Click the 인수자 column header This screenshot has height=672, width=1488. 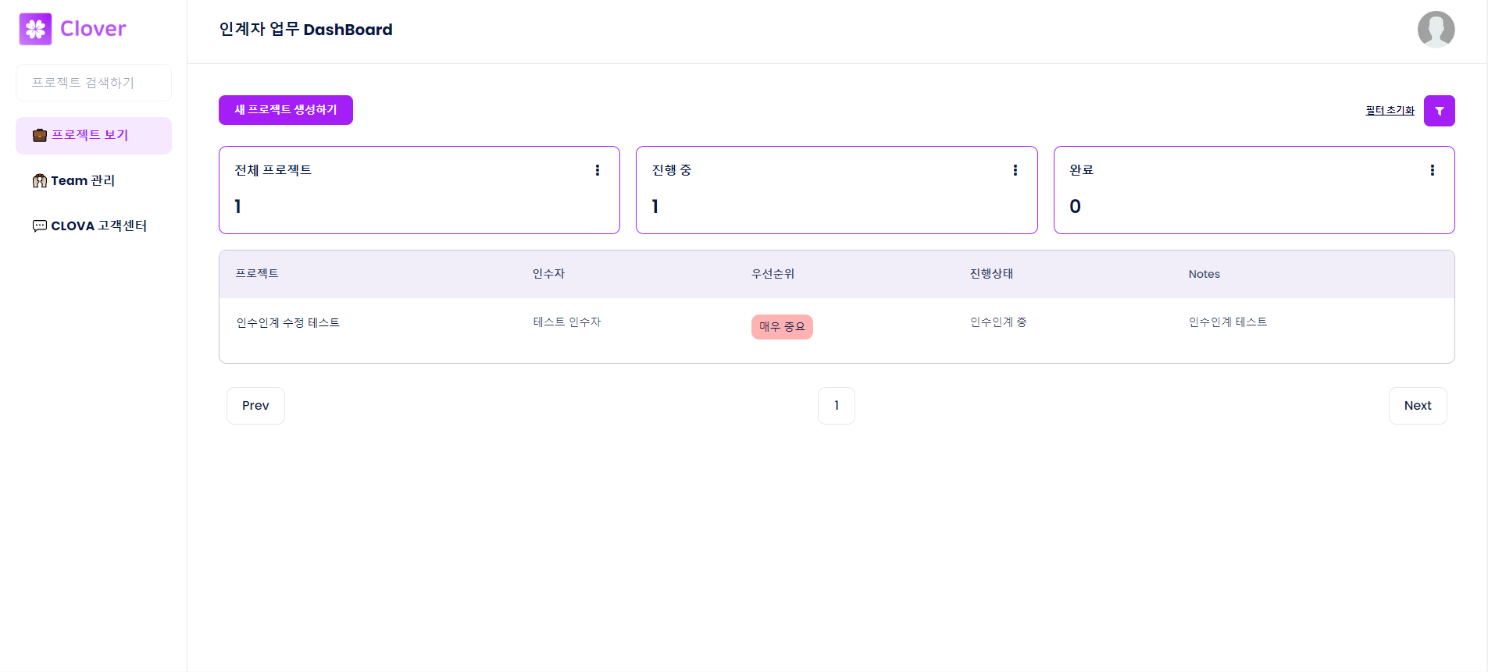click(548, 274)
